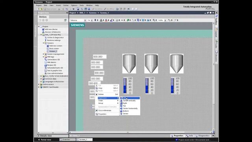Click the Go offline toolbar button
The height and width of the screenshot is (142, 252).
click(x=109, y=9)
